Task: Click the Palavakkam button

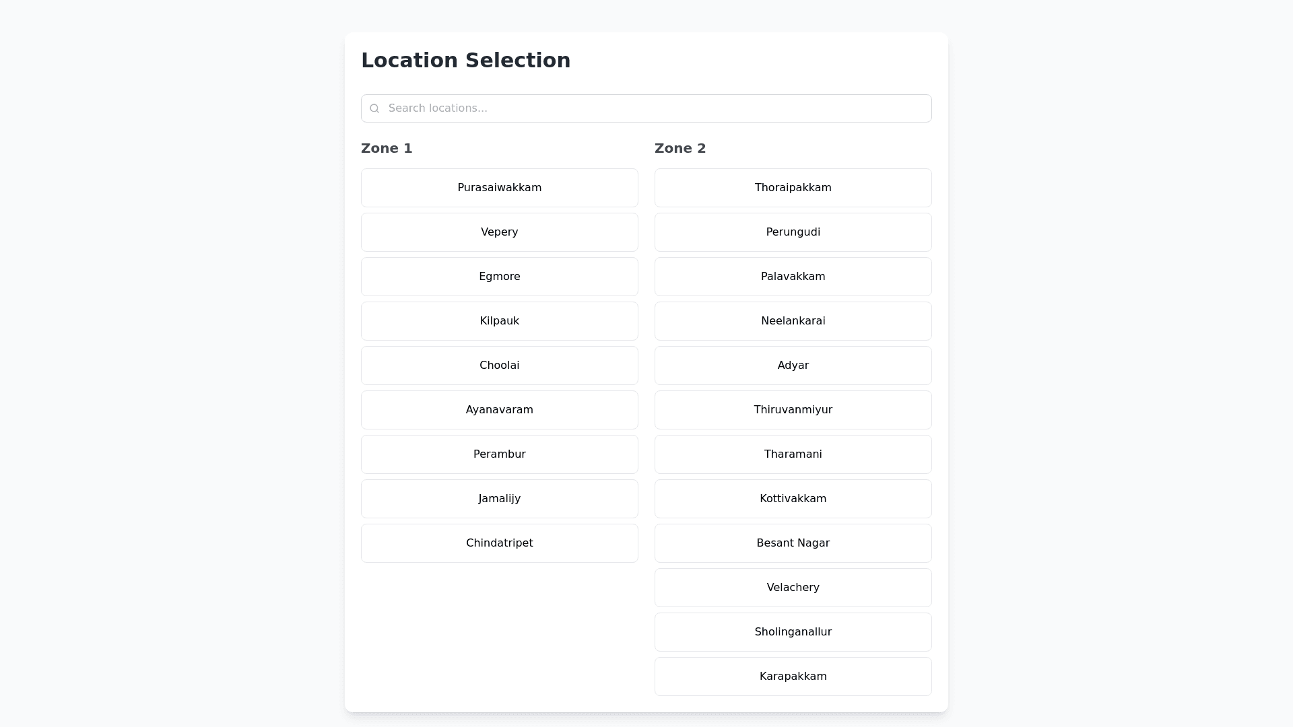Action: pos(793,277)
